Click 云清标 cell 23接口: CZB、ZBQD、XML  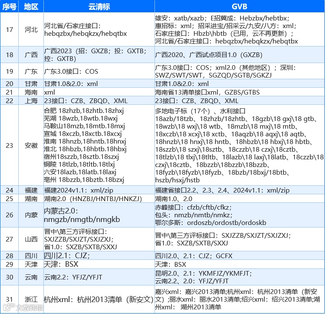(x=99, y=101)
